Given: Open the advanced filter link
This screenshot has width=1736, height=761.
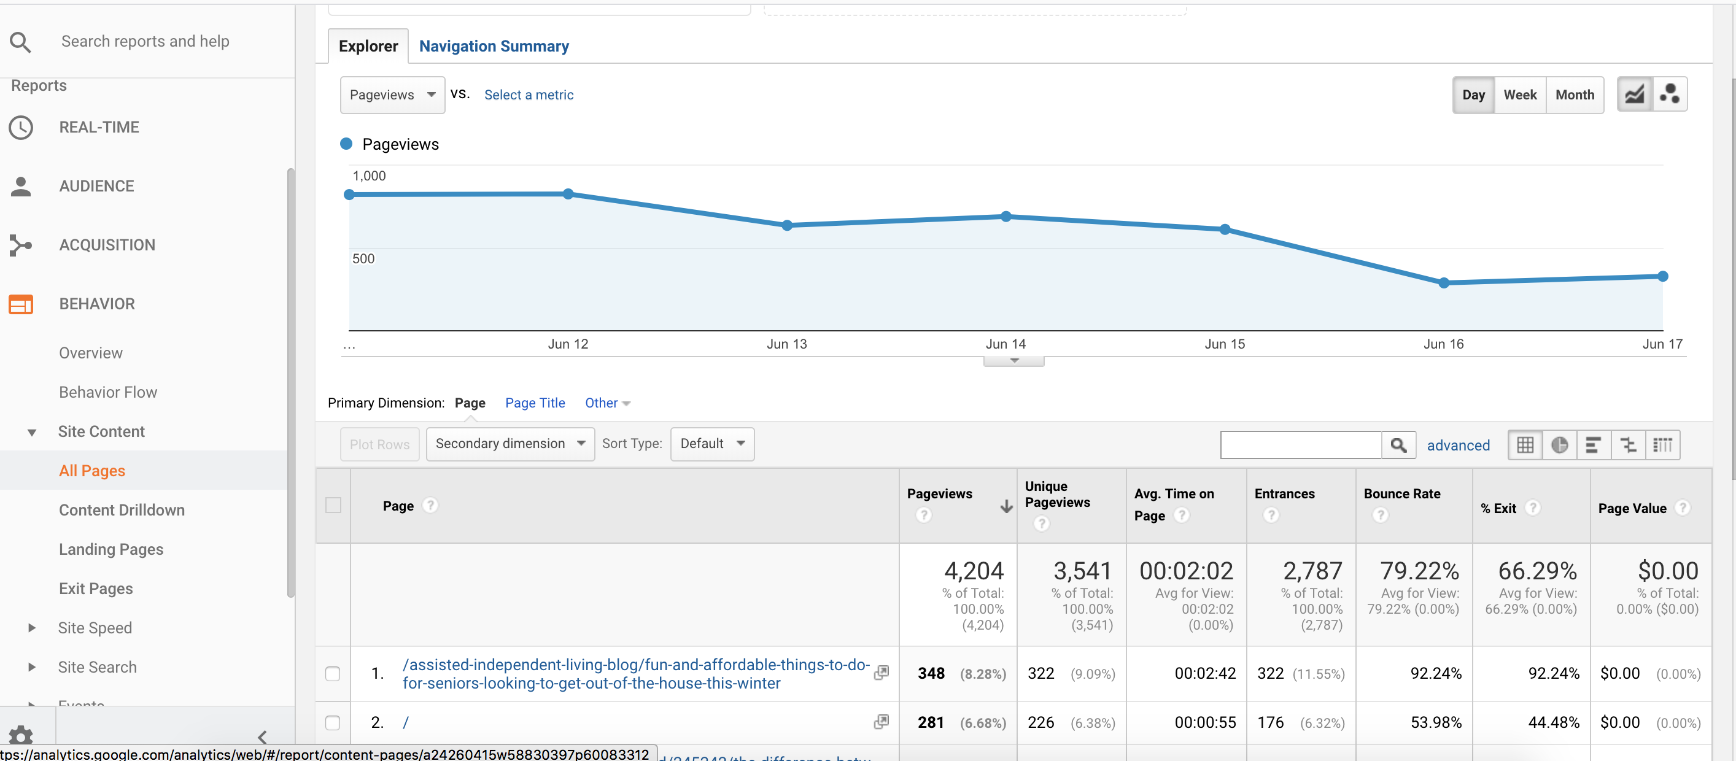Looking at the screenshot, I should click(x=1459, y=444).
